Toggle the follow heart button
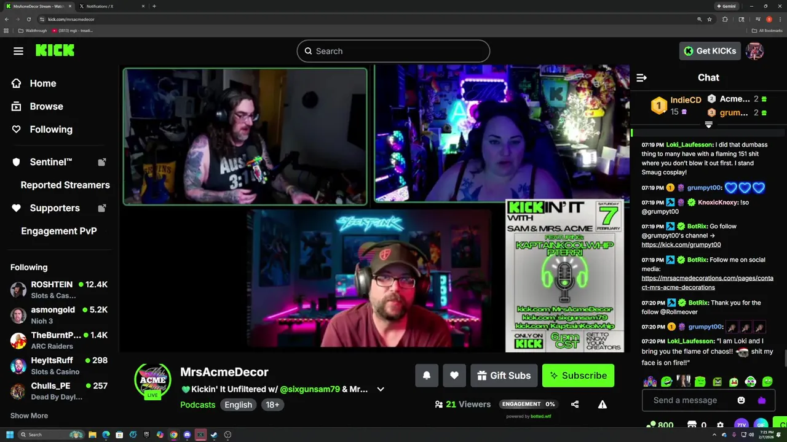 454,376
